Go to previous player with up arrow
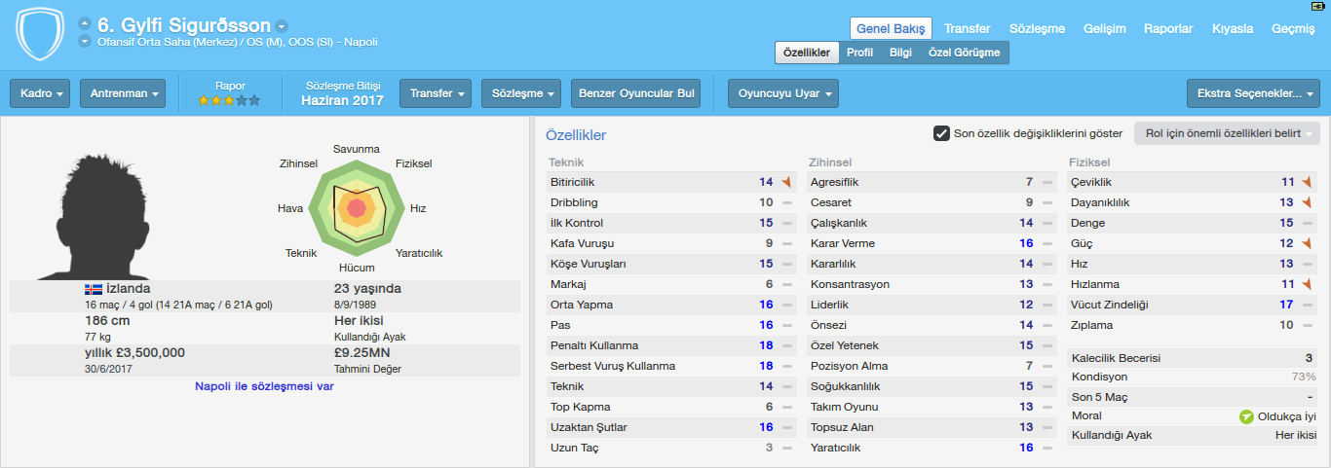 point(84,24)
